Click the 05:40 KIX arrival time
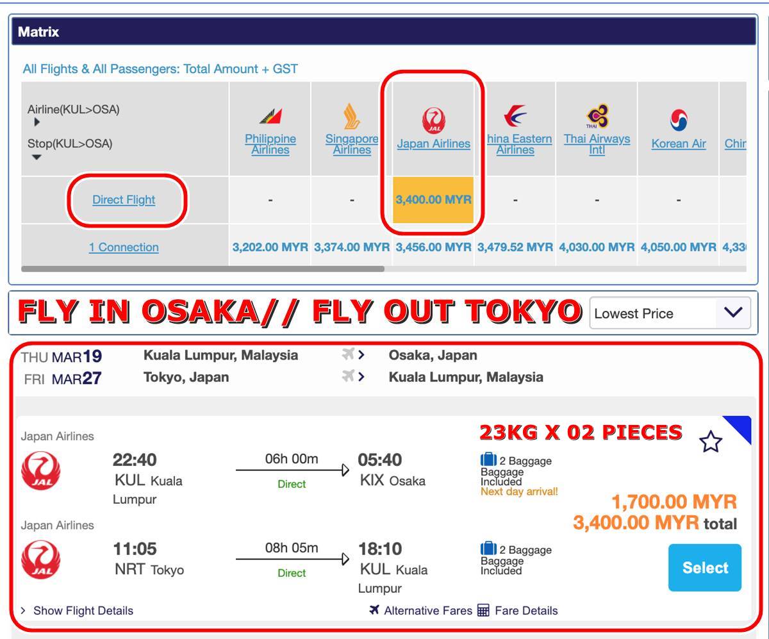 click(379, 460)
